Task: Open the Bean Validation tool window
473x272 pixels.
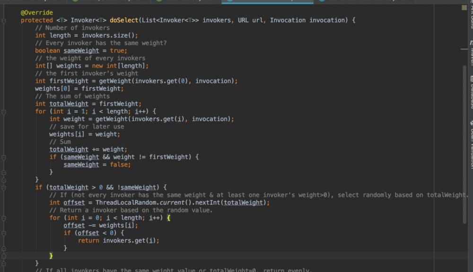Action: 471,144
